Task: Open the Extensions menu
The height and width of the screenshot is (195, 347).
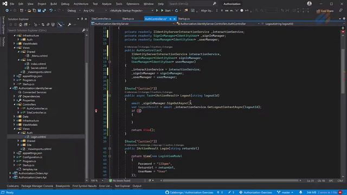Action: tap(133, 4)
